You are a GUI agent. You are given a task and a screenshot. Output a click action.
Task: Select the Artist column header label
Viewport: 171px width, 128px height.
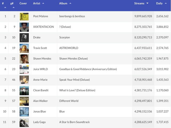(x=37, y=3)
